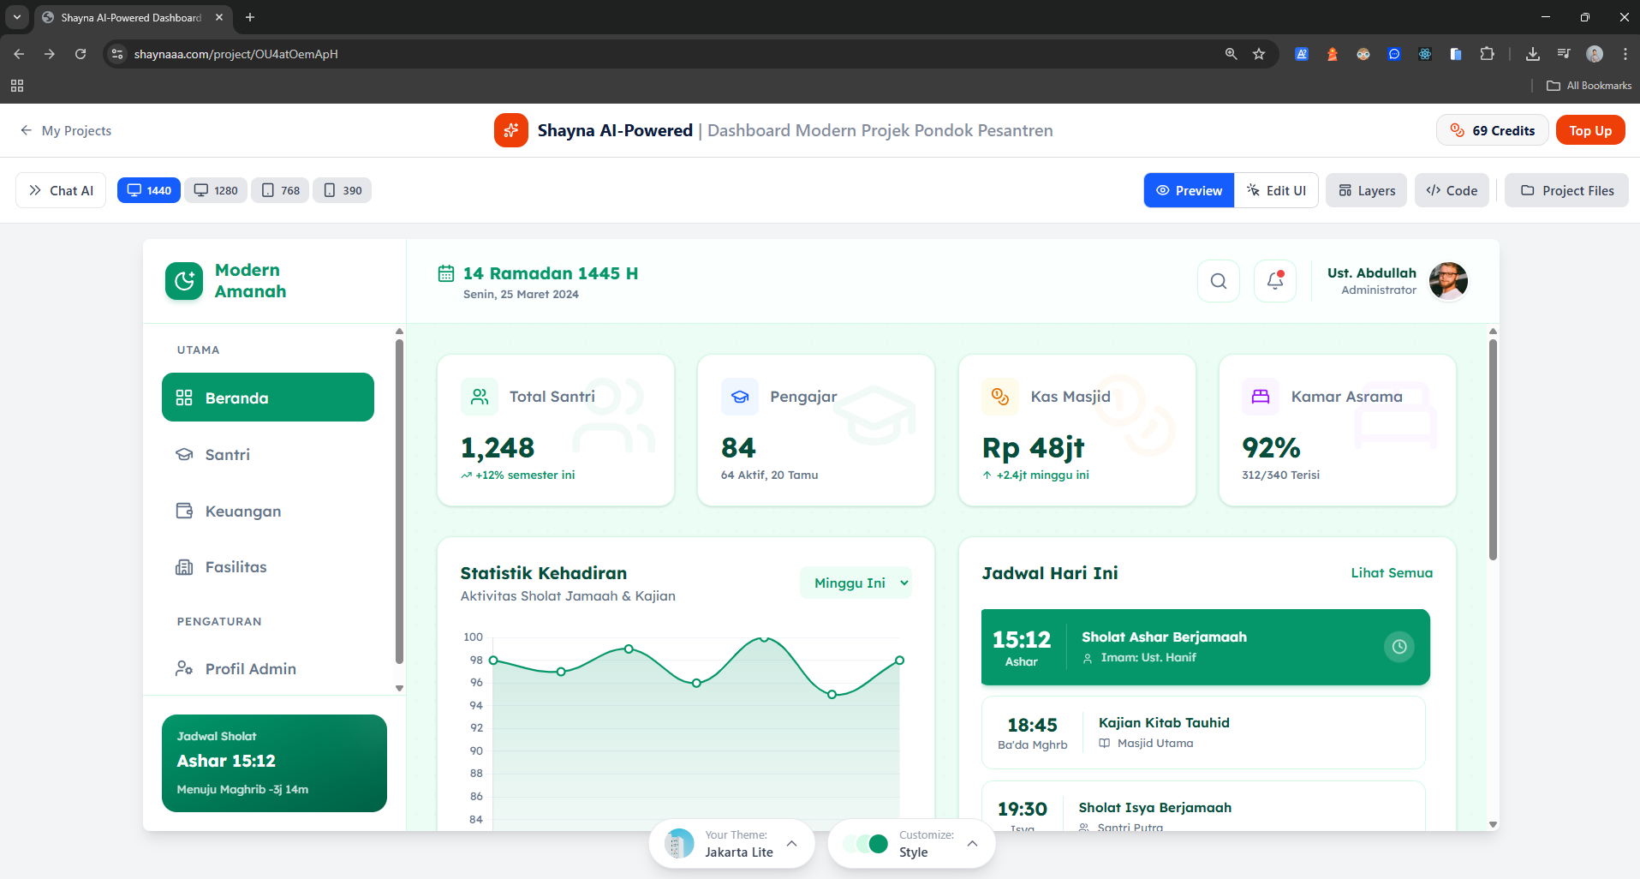Open Santri in the sidebar menu
1640x879 pixels.
pos(228,455)
